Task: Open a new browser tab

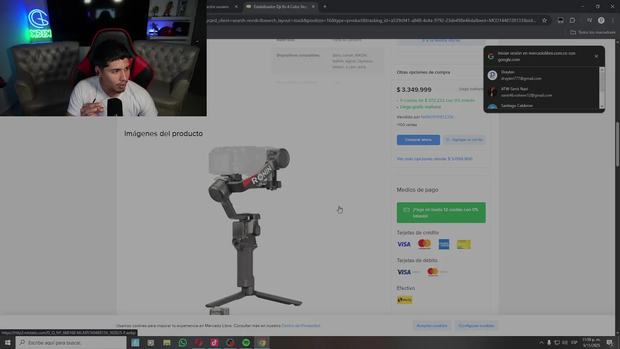Action: pyautogui.click(x=325, y=7)
